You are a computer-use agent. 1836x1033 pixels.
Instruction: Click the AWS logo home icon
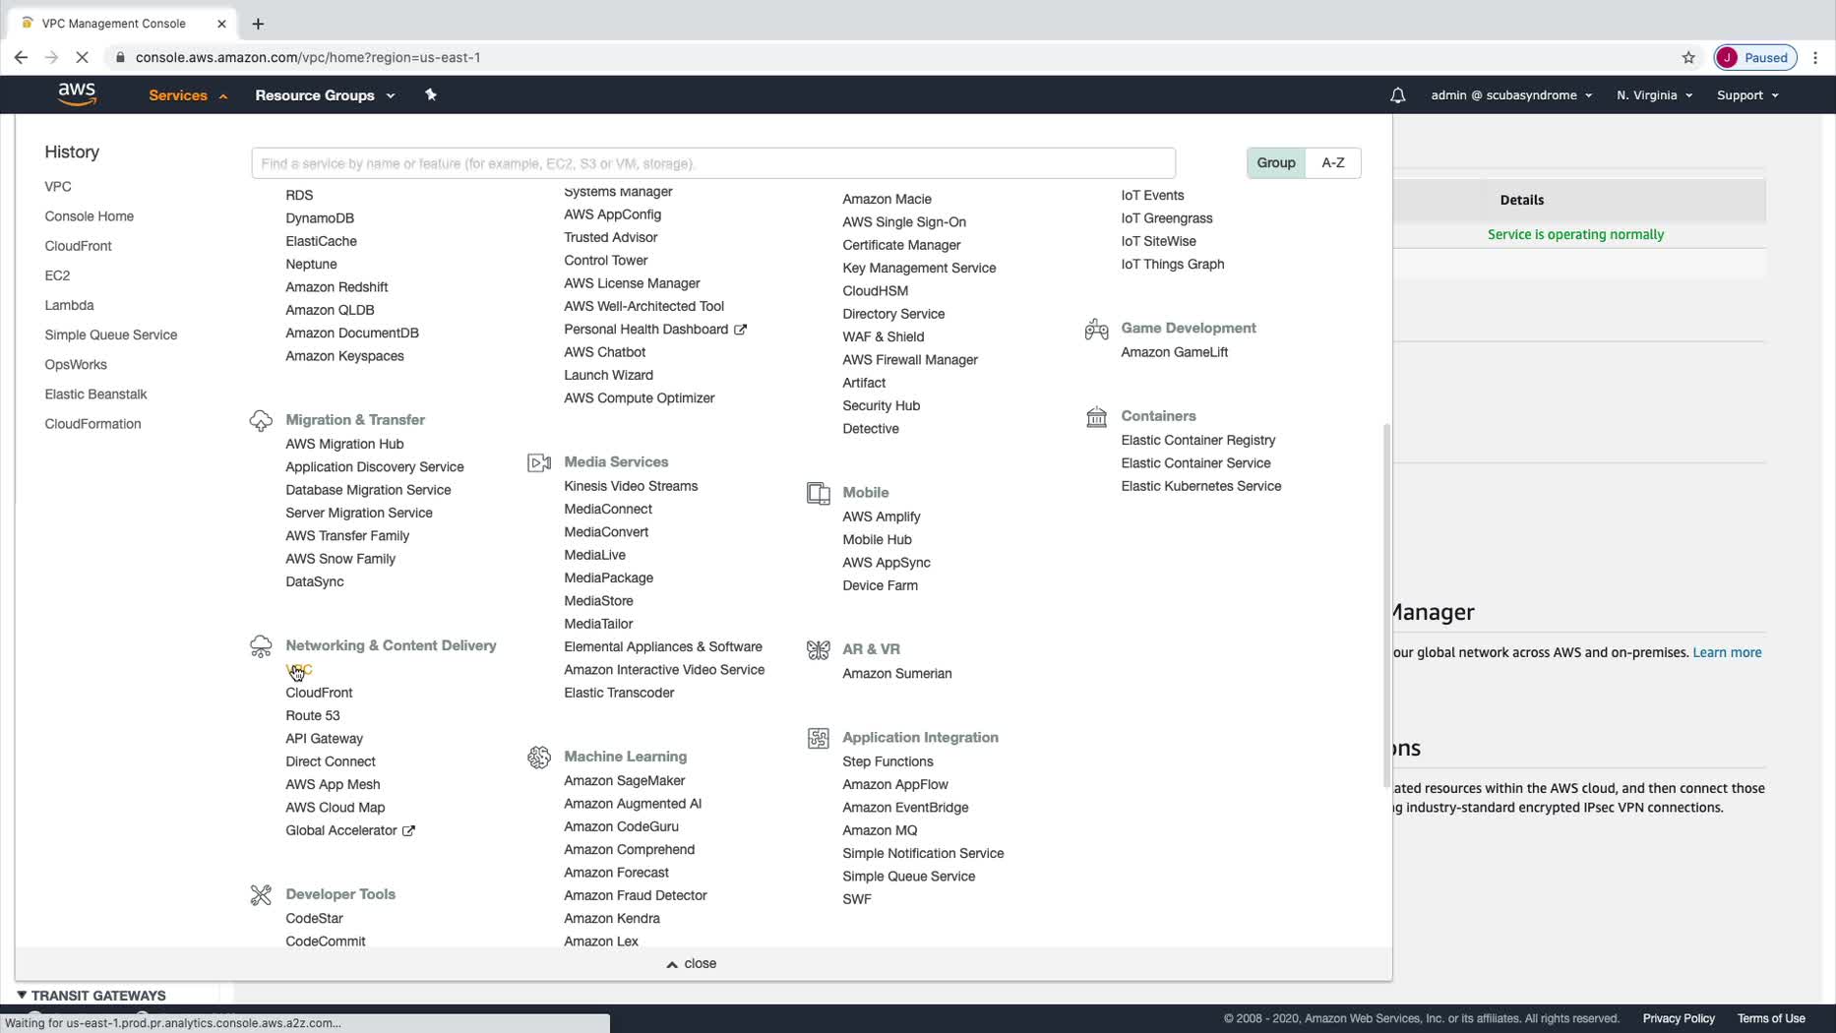(x=77, y=94)
